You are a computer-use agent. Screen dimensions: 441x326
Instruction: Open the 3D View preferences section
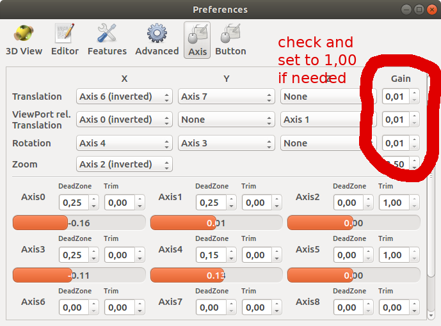pyautogui.click(x=24, y=40)
